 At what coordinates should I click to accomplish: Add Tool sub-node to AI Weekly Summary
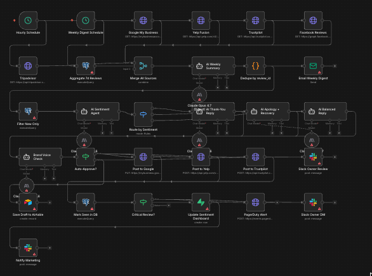227,88
